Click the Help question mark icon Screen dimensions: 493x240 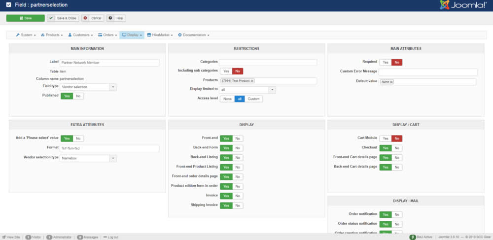click(x=110, y=18)
